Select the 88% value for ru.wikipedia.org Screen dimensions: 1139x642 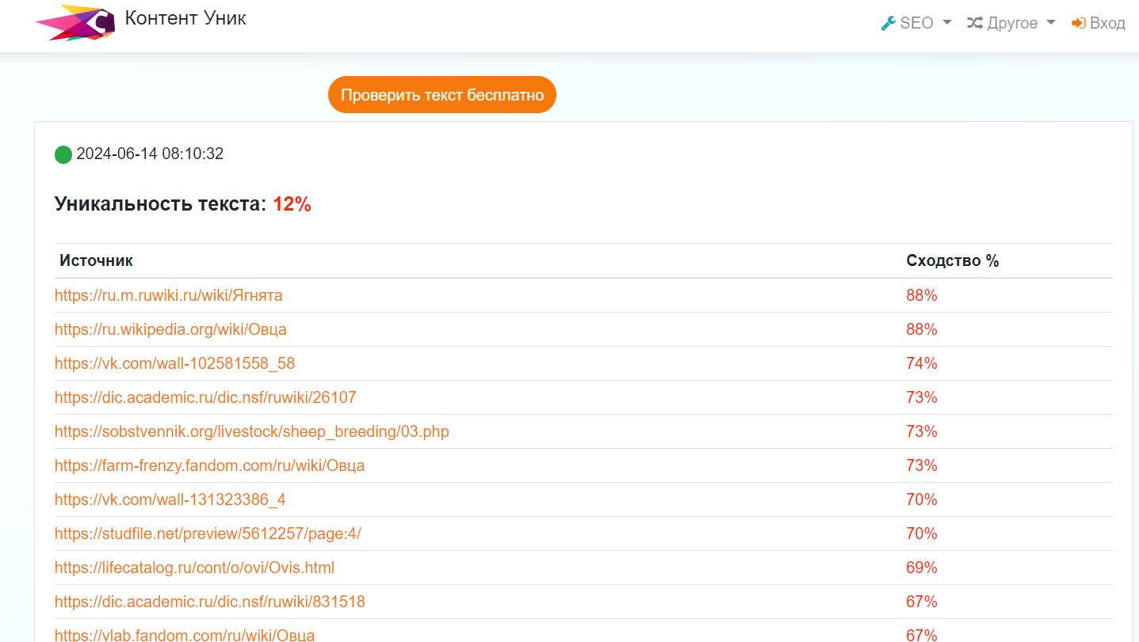tap(922, 329)
